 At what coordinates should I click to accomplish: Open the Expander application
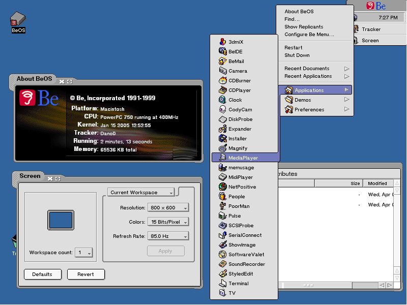tap(244, 129)
